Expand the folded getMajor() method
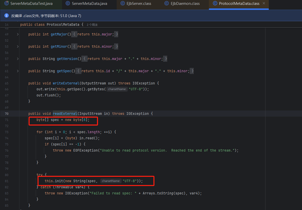 (x=18, y=34)
